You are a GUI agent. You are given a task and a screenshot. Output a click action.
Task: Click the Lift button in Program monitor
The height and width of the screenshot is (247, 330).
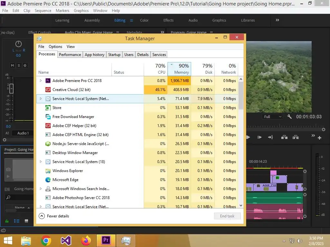point(284,137)
